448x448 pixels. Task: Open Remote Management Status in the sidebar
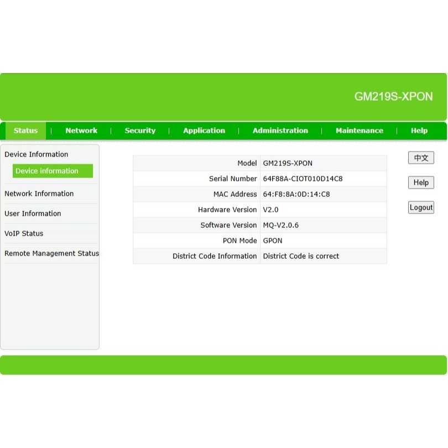point(51,253)
